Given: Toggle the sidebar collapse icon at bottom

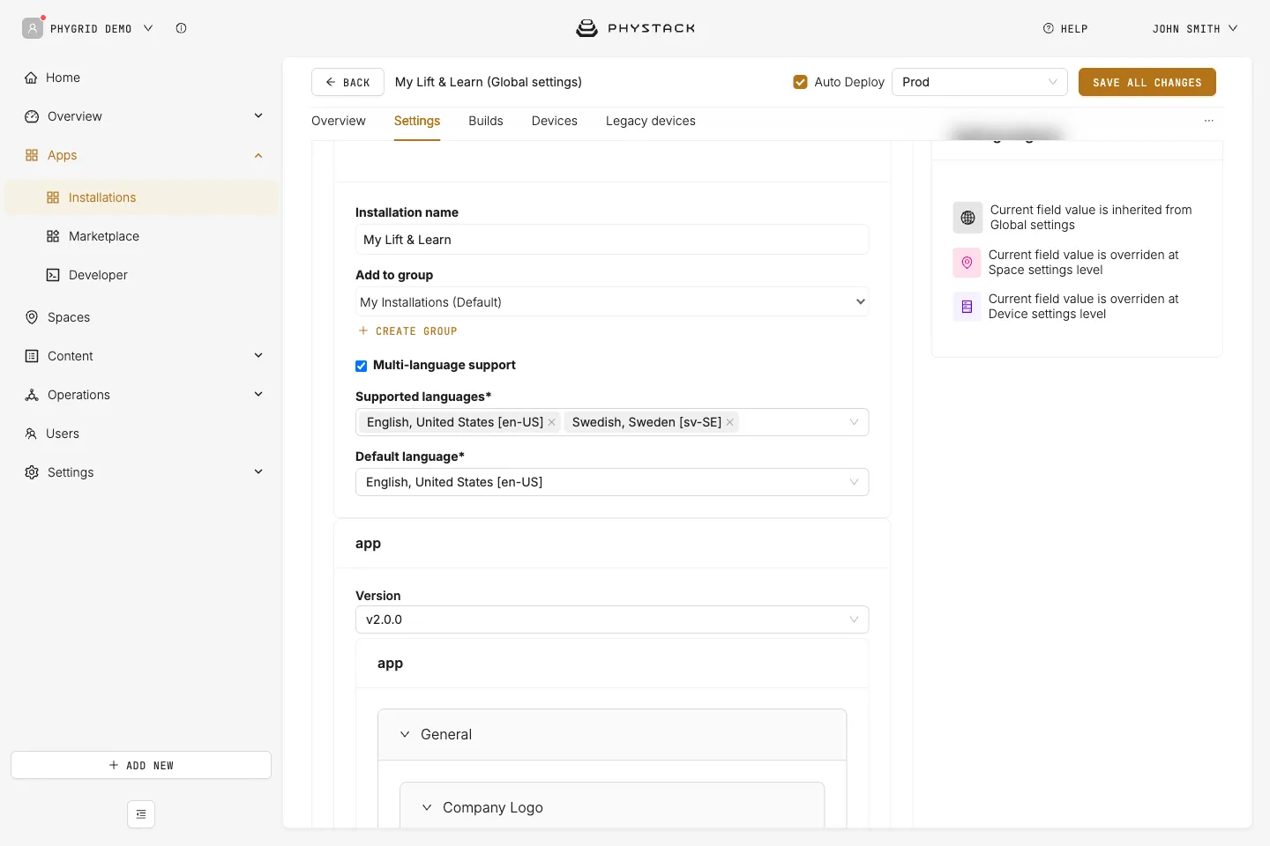Looking at the screenshot, I should (x=141, y=814).
